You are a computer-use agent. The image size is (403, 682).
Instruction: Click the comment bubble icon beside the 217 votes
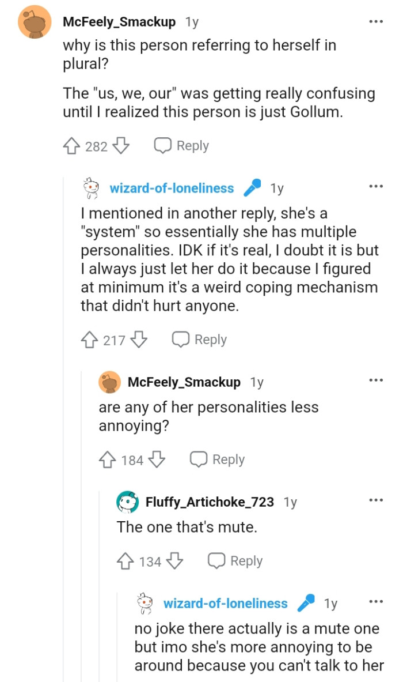(181, 340)
